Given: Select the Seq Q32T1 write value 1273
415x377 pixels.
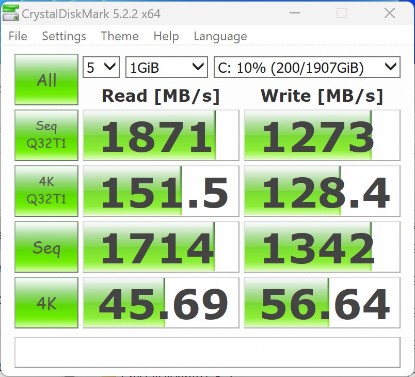Looking at the screenshot, I should (322, 135).
